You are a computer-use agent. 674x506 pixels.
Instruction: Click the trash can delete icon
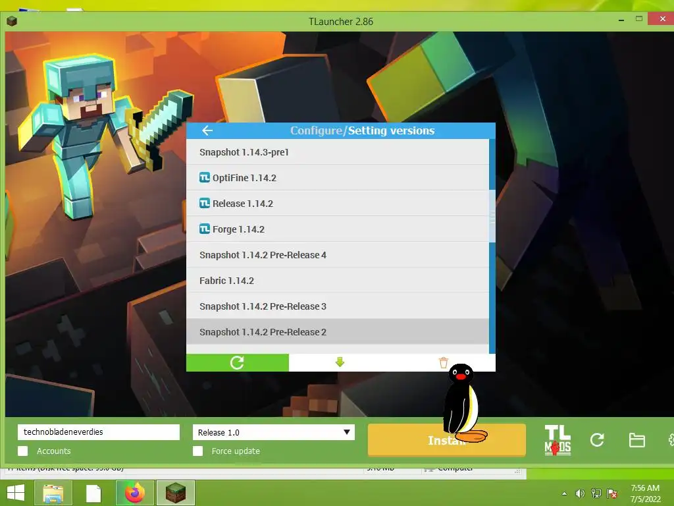(x=444, y=362)
